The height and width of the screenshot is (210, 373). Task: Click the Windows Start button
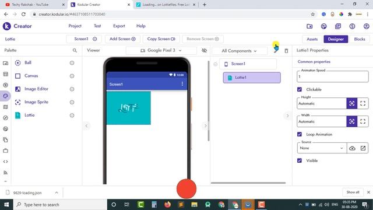point(6,205)
